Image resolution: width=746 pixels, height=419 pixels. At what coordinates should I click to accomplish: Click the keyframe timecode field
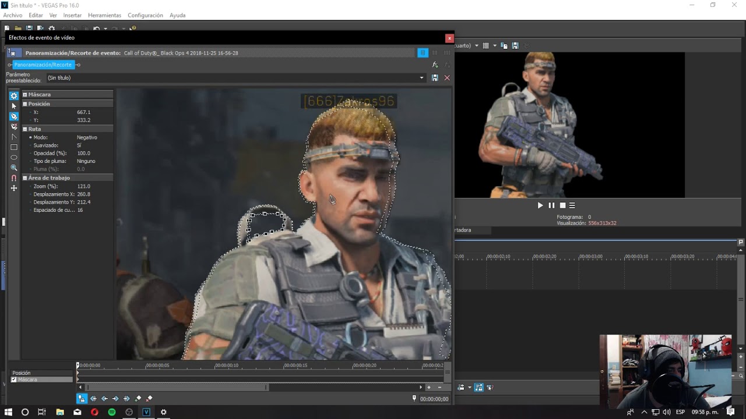pos(434,399)
